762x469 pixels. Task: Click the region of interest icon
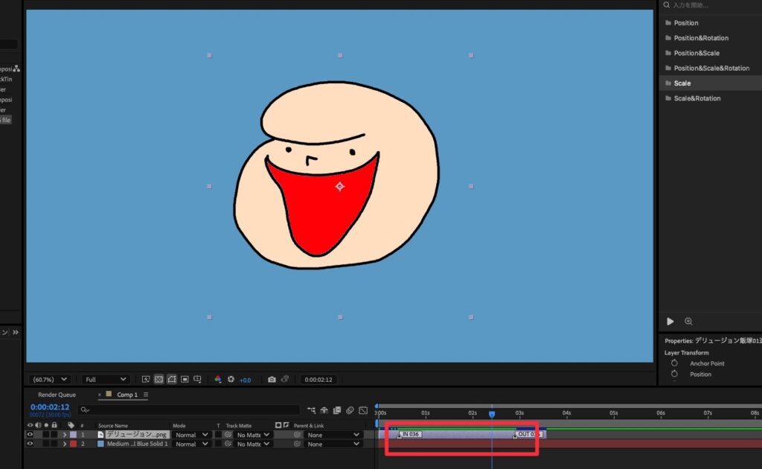(185, 380)
